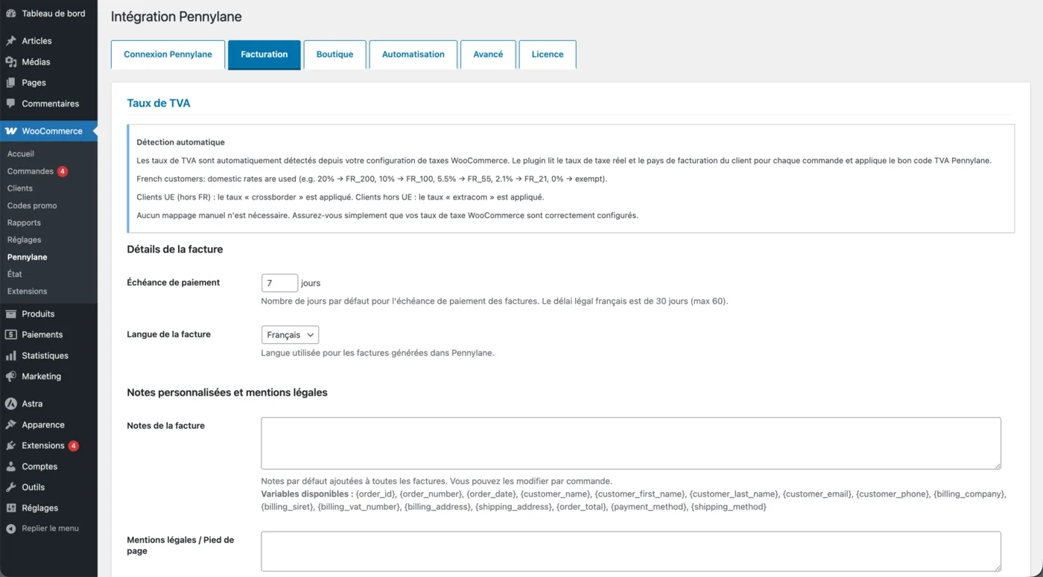Click the WooCommerce logo icon
The image size is (1043, 577).
tap(11, 131)
